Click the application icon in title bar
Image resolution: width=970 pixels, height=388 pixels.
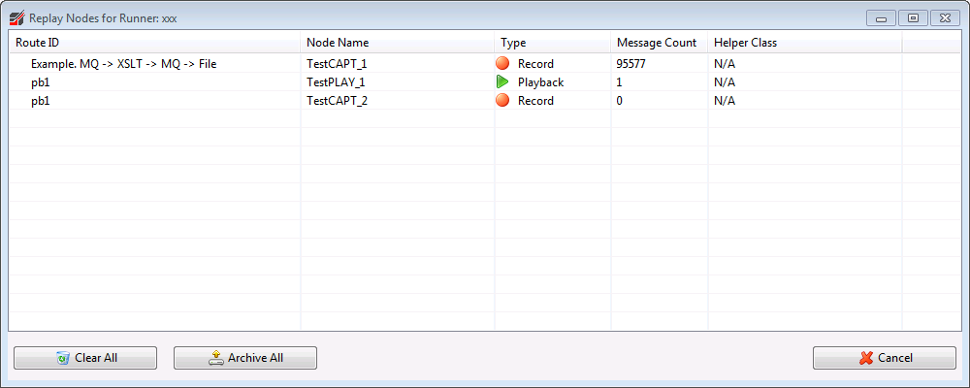[x=16, y=17]
